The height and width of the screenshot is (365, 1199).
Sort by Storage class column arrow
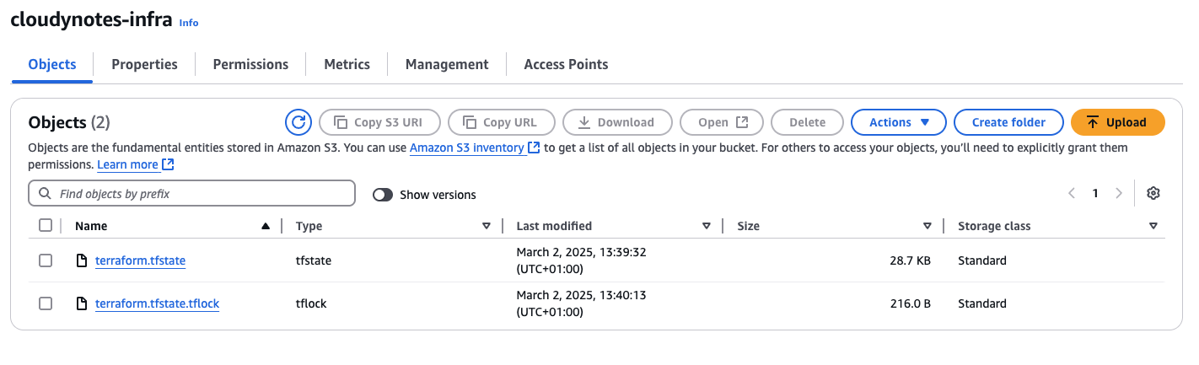[x=1153, y=226]
